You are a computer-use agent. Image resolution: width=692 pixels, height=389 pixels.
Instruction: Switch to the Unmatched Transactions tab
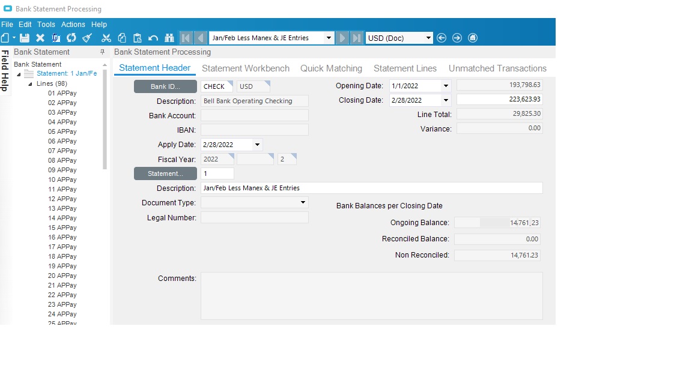(497, 68)
